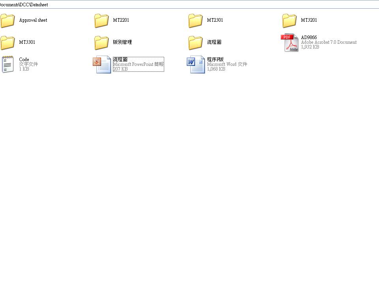The image size is (379, 284).
Task: Click the 'MT3201' folder name label
Action: pos(309,20)
